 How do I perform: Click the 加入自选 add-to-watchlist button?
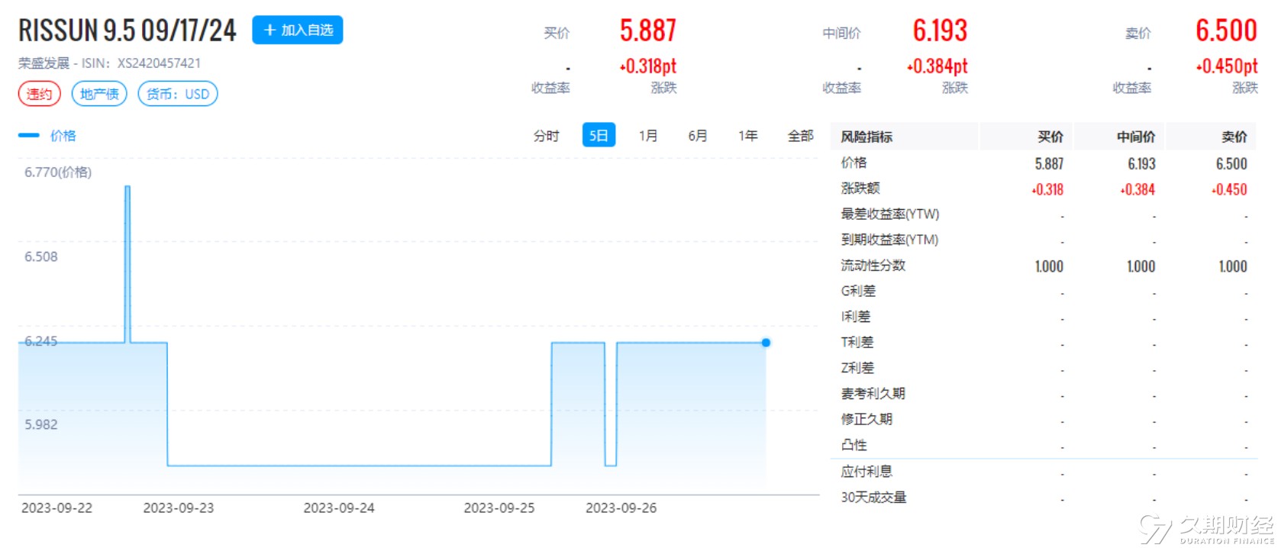[x=297, y=31]
